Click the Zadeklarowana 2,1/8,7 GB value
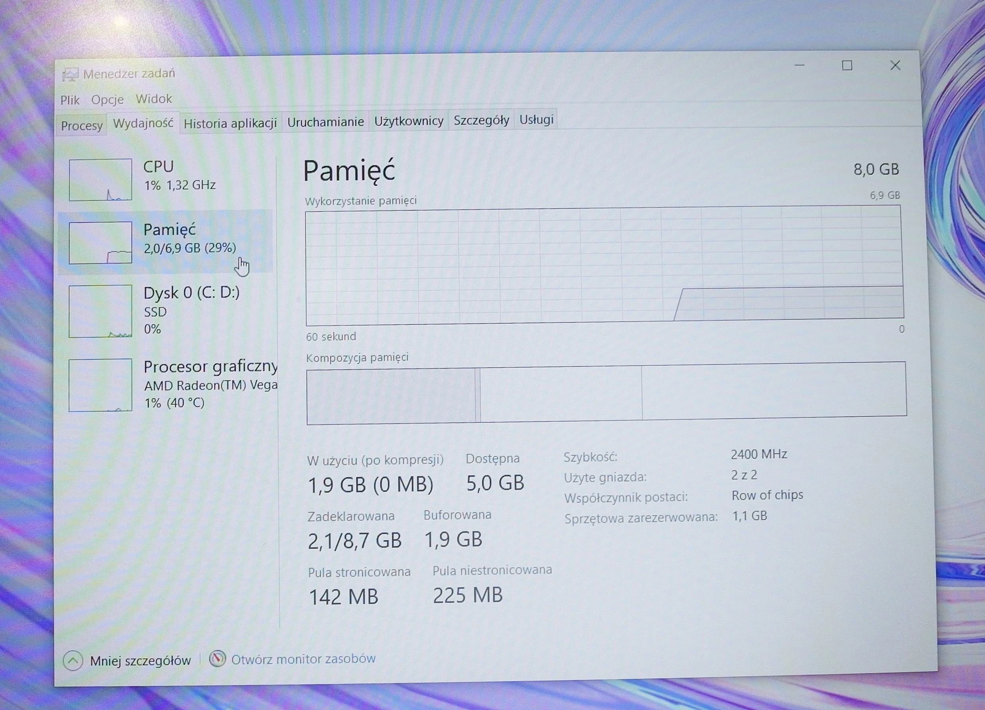 pyautogui.click(x=354, y=541)
